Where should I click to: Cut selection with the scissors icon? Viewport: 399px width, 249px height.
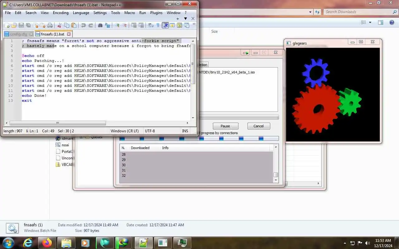click(x=59, y=26)
